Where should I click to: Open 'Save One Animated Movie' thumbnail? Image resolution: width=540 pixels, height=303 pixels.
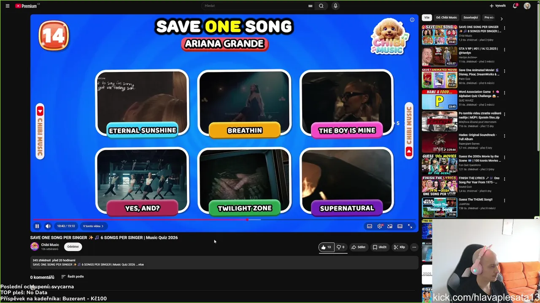click(440, 77)
